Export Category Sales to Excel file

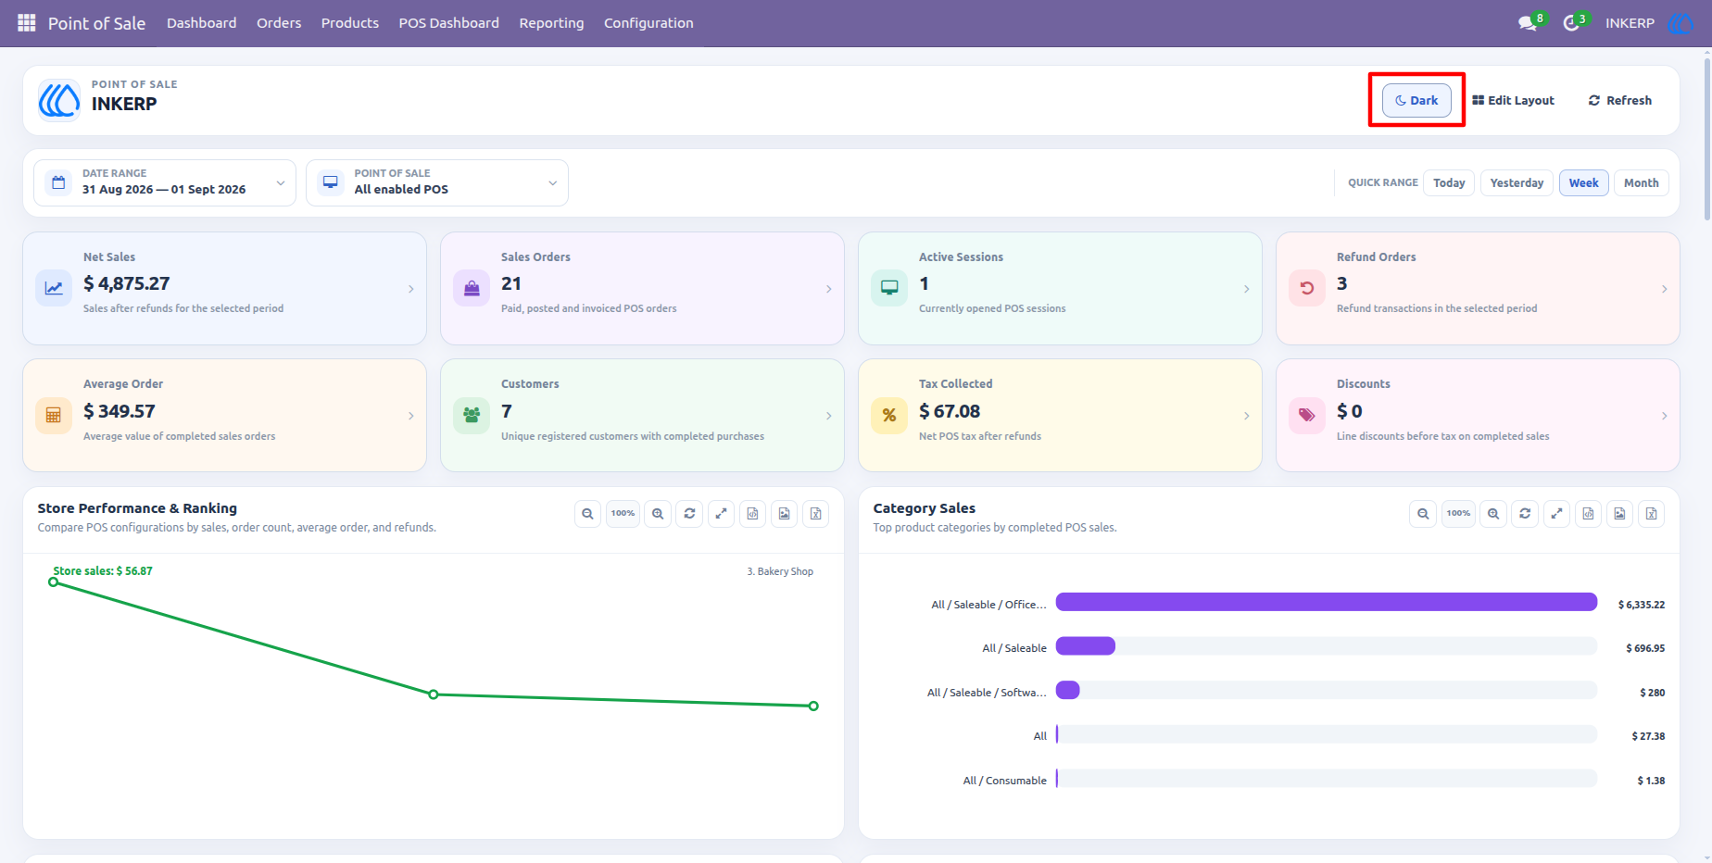pyautogui.click(x=1651, y=514)
